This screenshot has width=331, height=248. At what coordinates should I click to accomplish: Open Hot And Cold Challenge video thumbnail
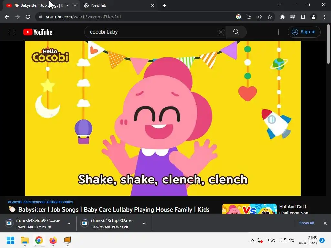point(249,209)
